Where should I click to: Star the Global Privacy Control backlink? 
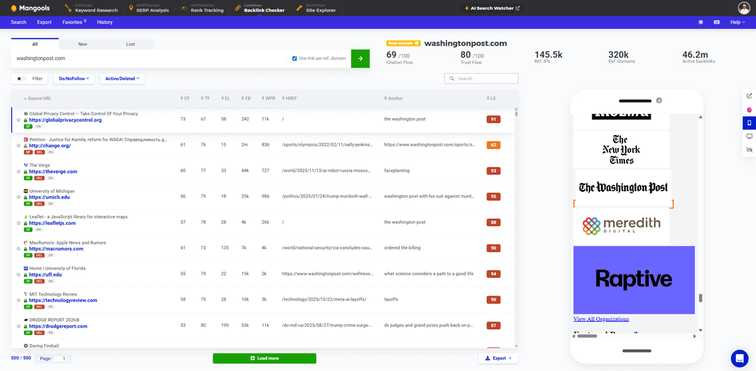pos(19,120)
